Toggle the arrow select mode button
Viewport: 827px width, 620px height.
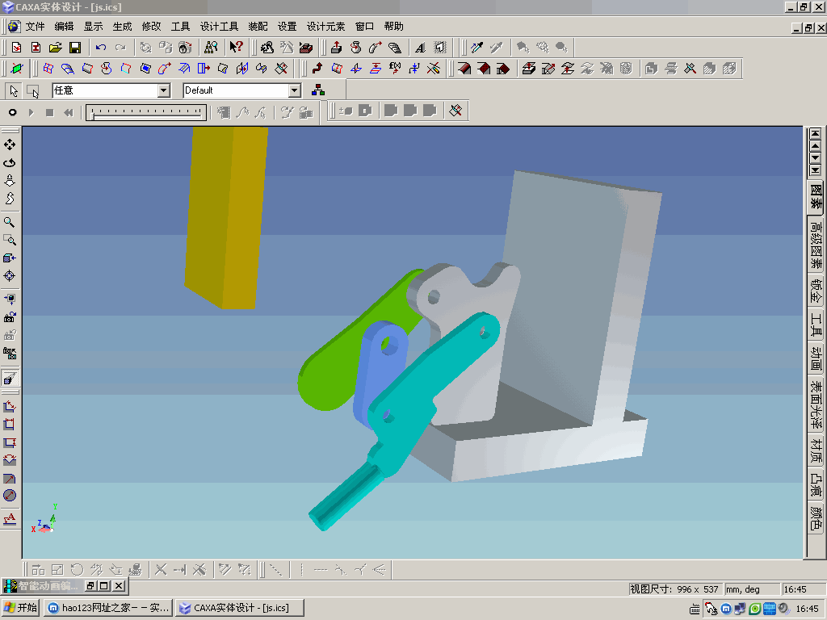(13, 90)
